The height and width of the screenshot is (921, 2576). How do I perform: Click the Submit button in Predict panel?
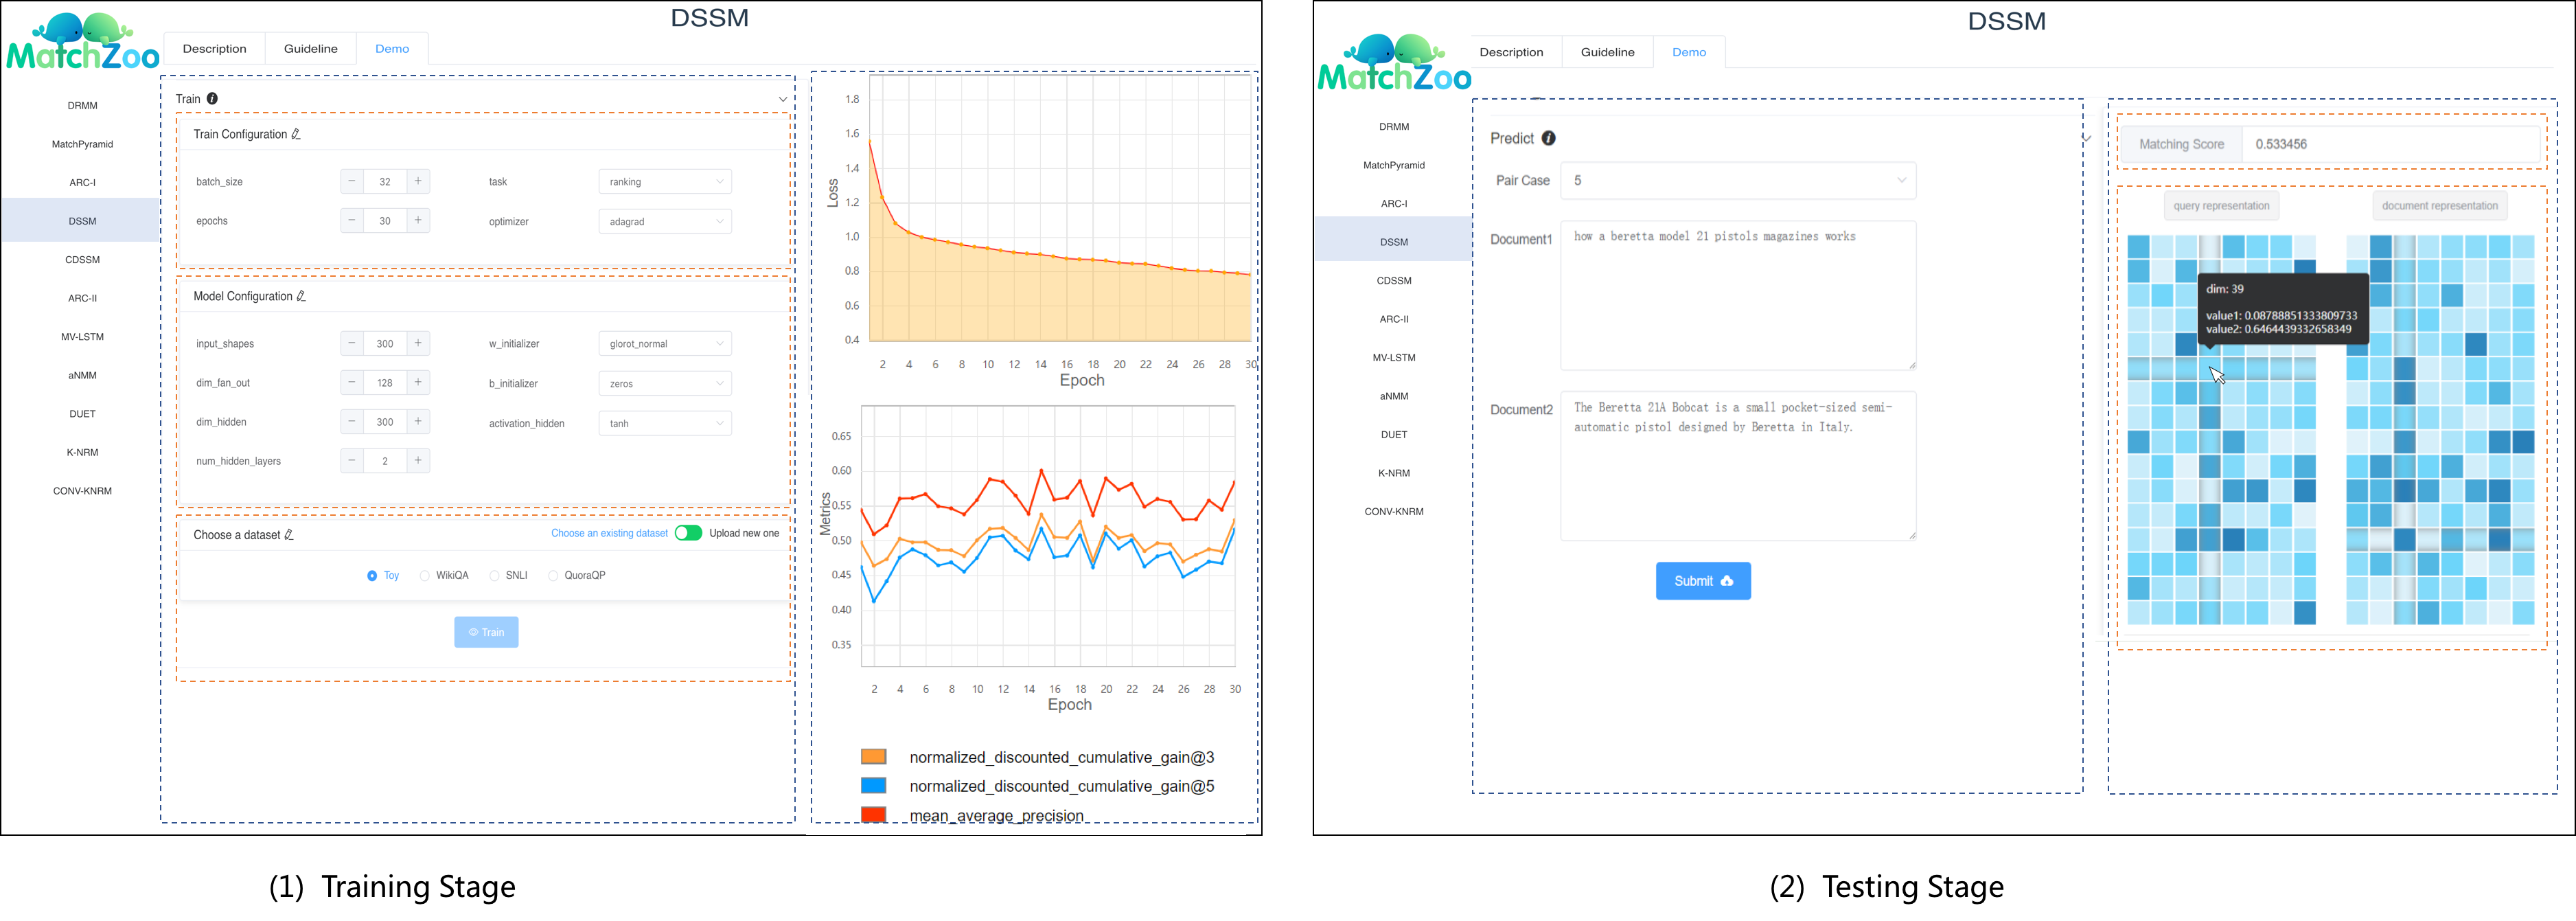(1703, 579)
